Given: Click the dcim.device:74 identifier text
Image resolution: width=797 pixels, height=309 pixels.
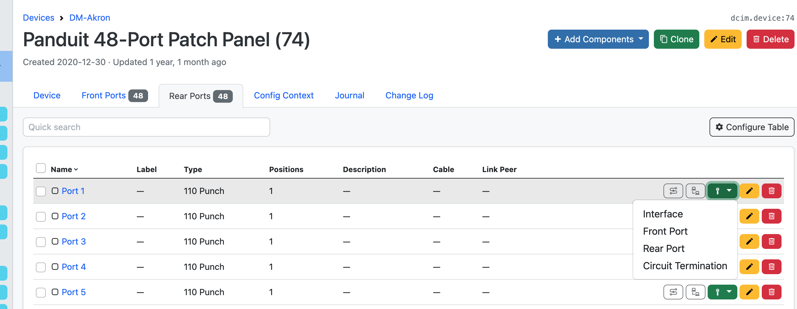Looking at the screenshot, I should click(x=762, y=18).
